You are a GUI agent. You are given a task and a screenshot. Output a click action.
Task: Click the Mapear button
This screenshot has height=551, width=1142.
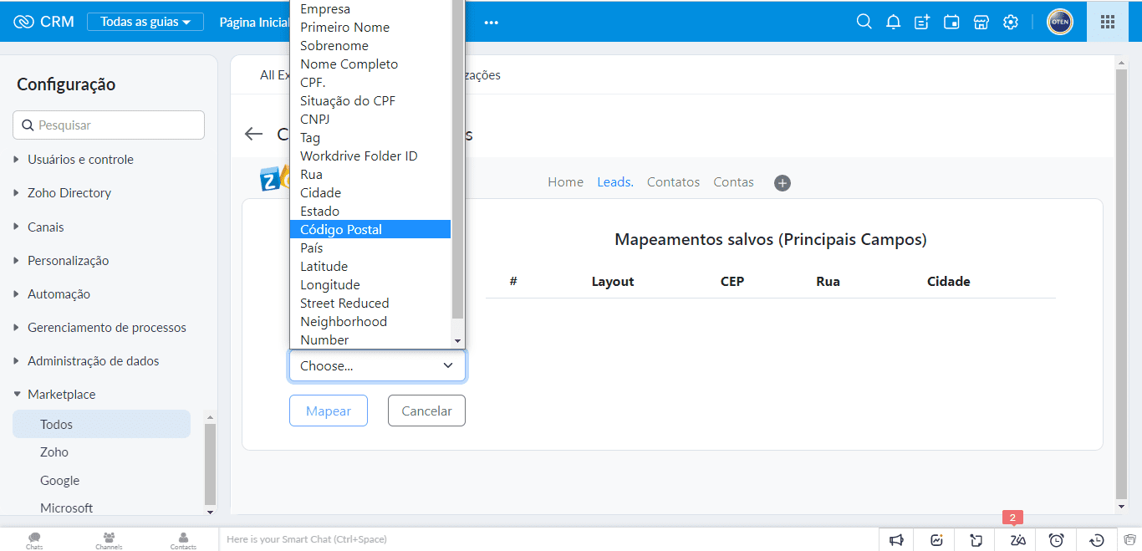[329, 411]
